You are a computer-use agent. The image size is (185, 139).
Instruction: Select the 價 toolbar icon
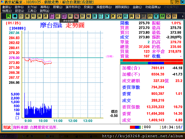39,16
